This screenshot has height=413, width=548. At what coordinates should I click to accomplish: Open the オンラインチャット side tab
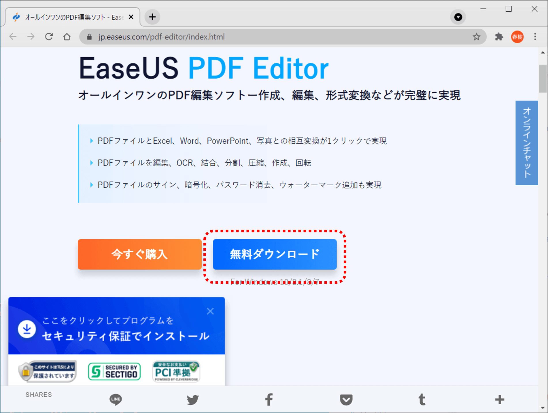(x=527, y=143)
